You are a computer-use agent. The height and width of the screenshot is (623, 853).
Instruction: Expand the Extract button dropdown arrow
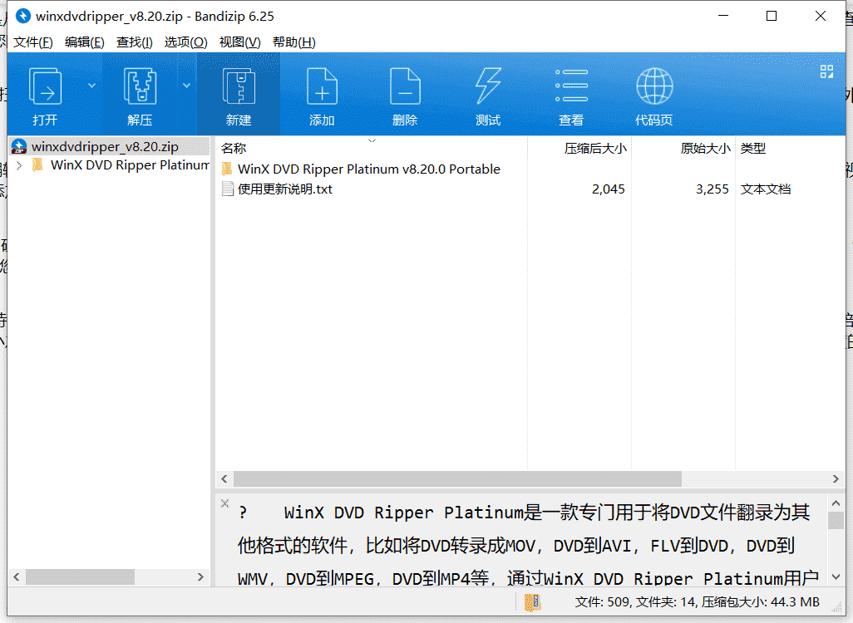click(x=186, y=86)
